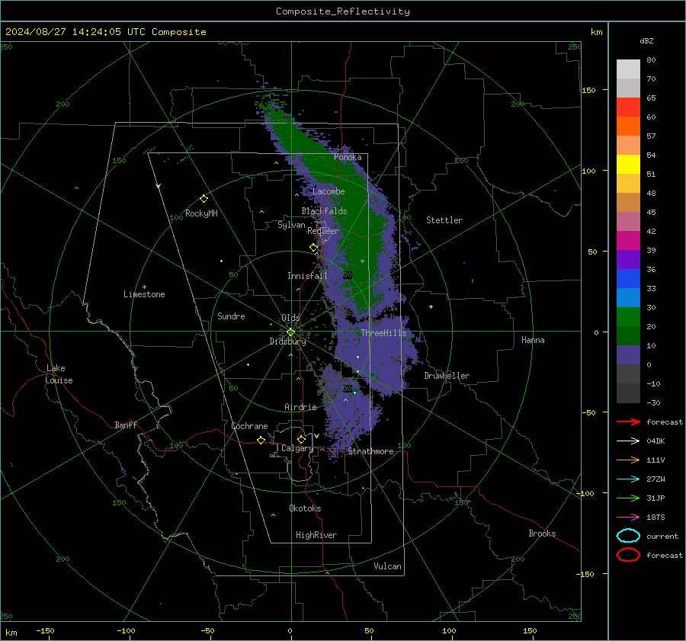686x641 pixels.
Task: Click the magenta 18TS arrow icon
Action: (x=628, y=518)
